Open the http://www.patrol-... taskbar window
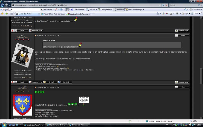This screenshot has height=127, width=203. (56, 125)
